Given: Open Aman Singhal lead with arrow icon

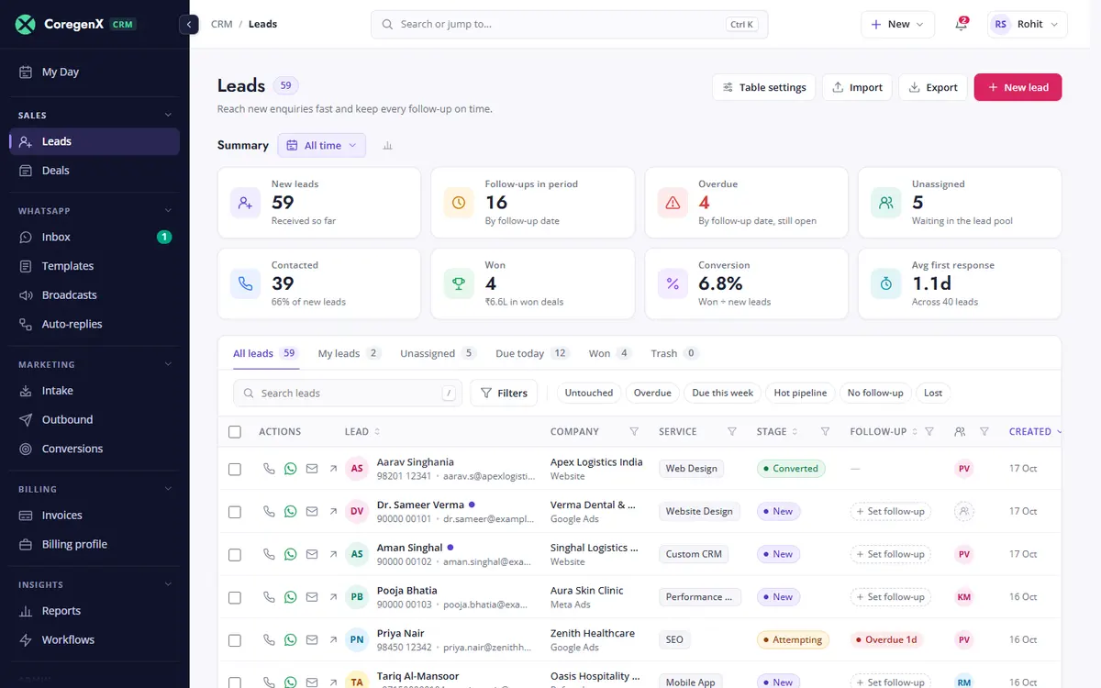Looking at the screenshot, I should coord(332,554).
